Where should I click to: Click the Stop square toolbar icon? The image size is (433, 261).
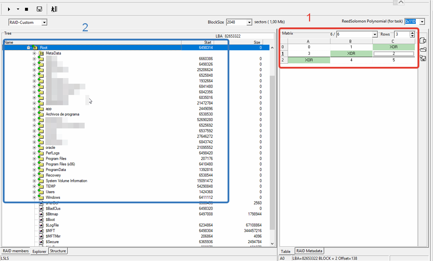(x=26, y=9)
